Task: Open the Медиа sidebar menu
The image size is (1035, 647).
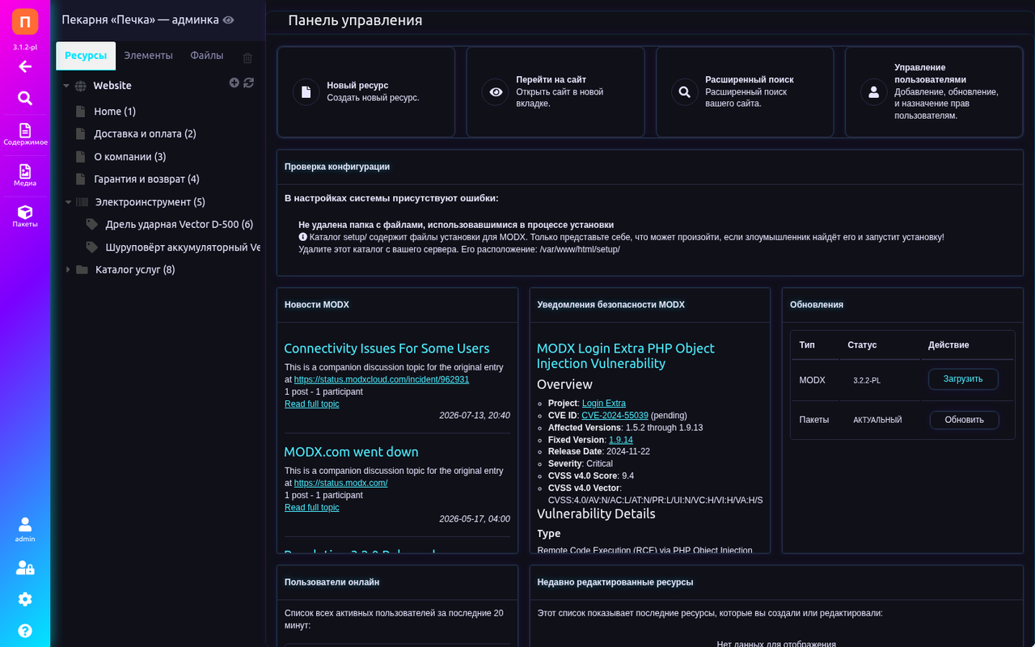Action: pos(25,175)
